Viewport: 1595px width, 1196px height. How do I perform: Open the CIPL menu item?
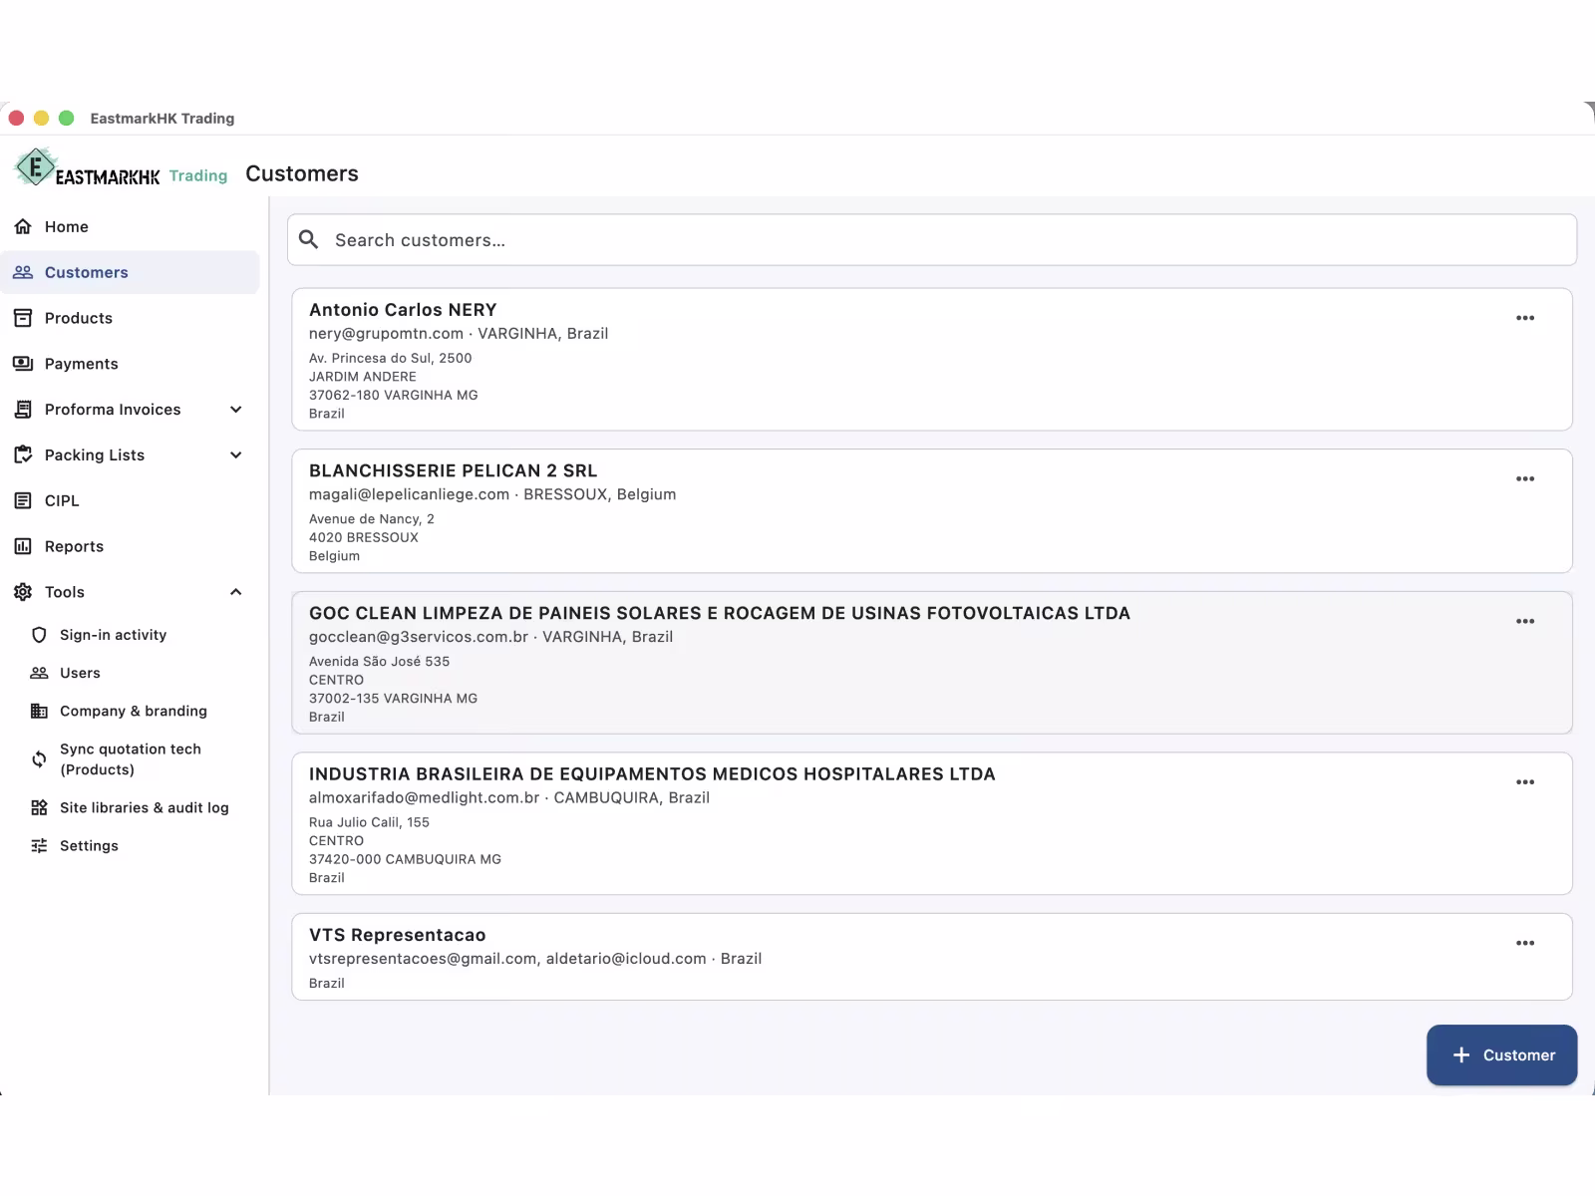coord(130,500)
